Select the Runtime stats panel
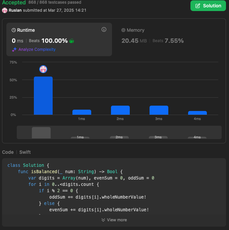Screen dimensions: 229x230 pyautogui.click(x=59, y=36)
